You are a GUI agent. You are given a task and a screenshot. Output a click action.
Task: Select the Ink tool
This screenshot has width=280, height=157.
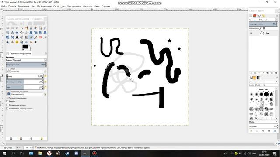8,42
